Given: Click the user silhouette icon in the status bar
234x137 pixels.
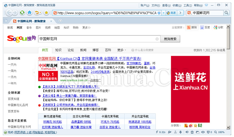Looking at the screenshot, I should pos(175,132).
